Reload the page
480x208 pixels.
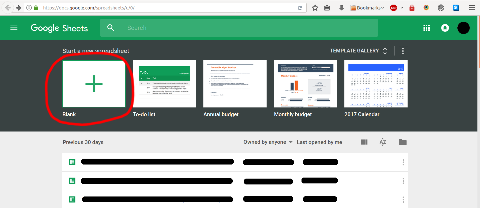click(x=300, y=8)
